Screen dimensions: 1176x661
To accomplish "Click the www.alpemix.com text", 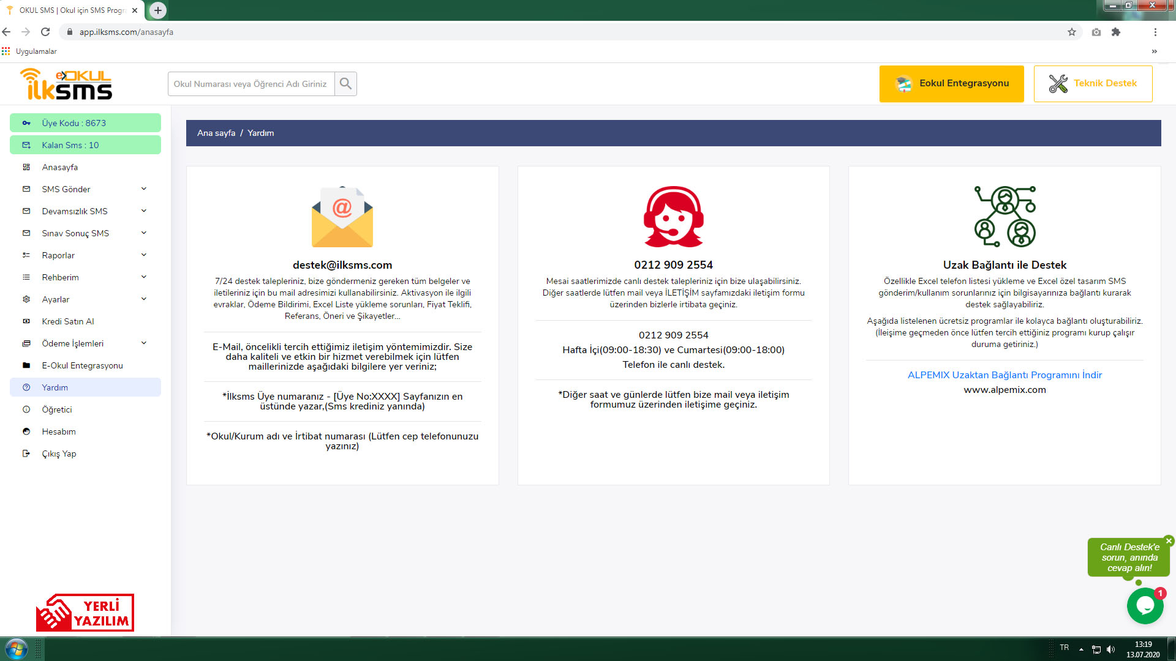I will point(1005,390).
